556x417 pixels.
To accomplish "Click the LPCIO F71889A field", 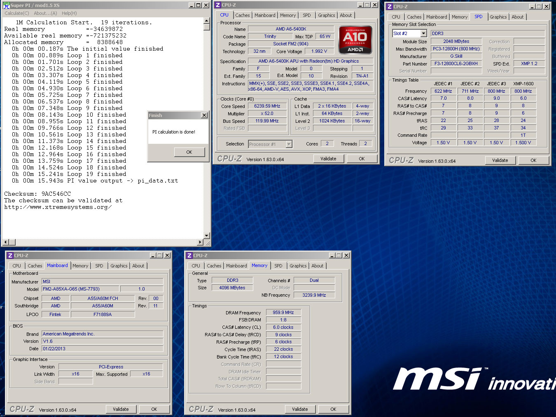I will tap(103, 314).
